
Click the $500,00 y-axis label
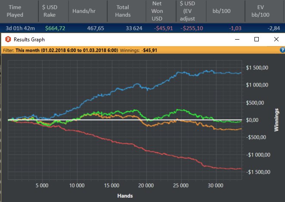click(255, 103)
